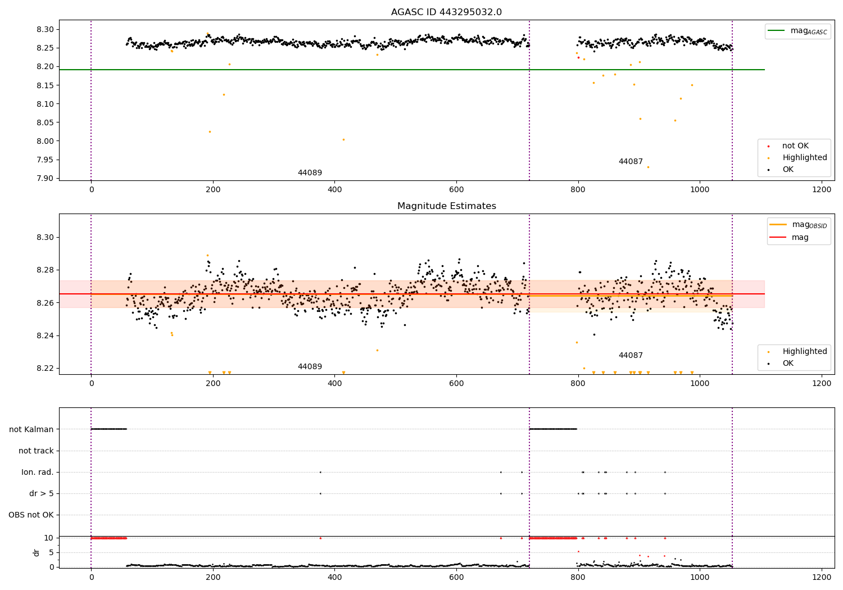Click y-tick '8.15' in the top plot
Viewport: 843px width, 590px height.
(x=46, y=85)
